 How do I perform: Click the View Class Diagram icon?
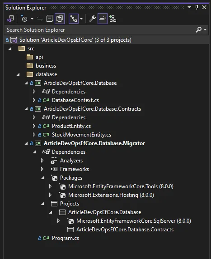coord(113,19)
